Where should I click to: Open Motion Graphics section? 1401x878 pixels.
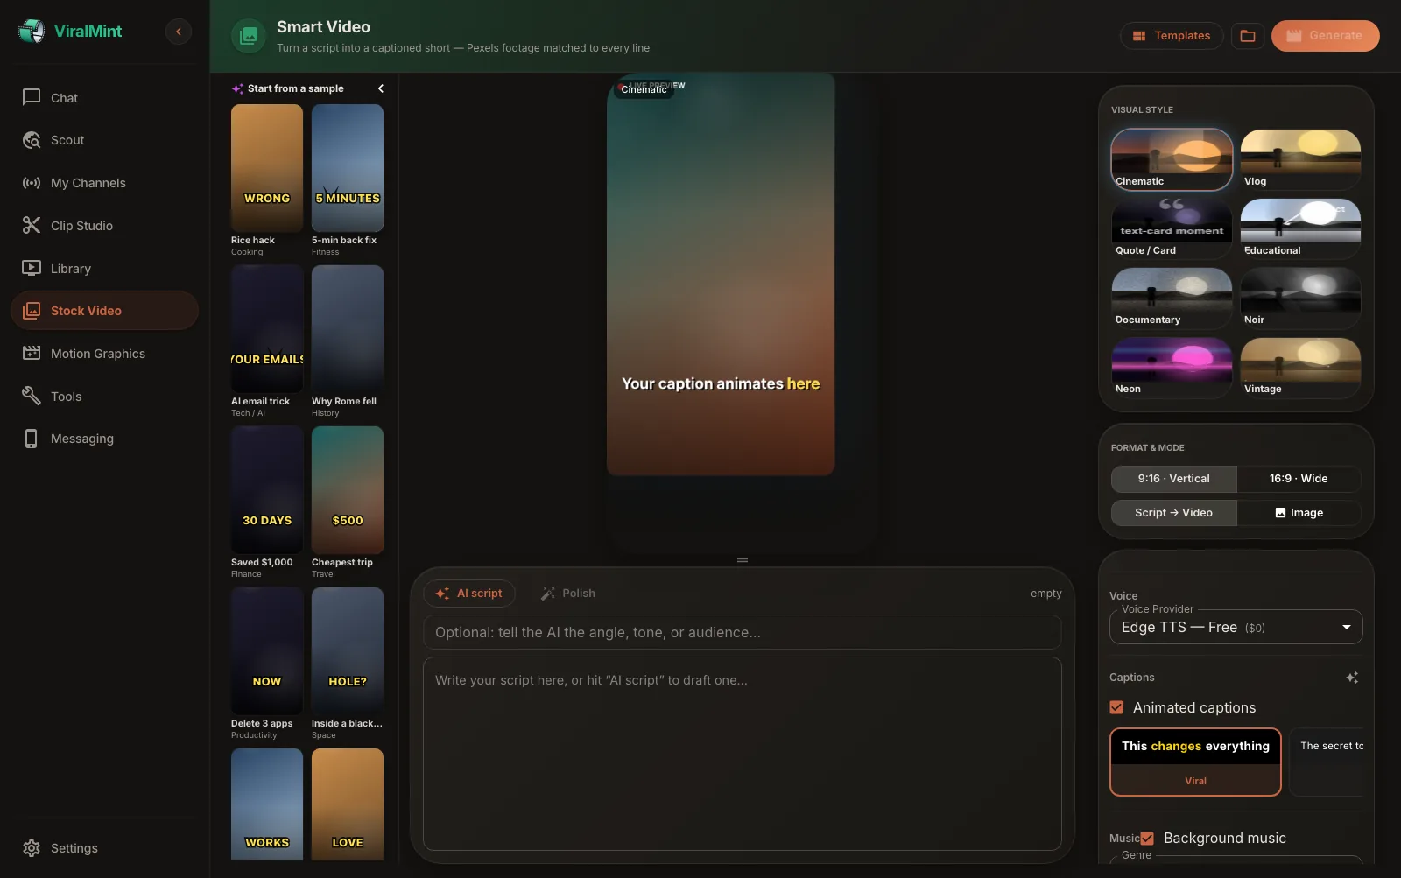(x=104, y=354)
